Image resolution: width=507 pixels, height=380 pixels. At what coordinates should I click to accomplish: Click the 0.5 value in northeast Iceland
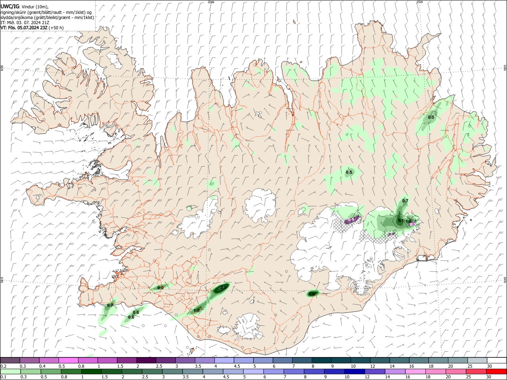coord(431,117)
